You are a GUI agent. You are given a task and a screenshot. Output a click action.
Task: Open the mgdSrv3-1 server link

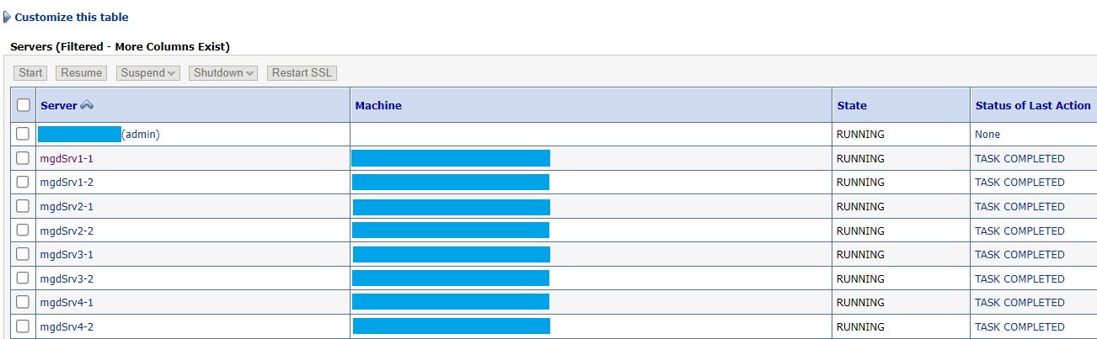click(67, 254)
